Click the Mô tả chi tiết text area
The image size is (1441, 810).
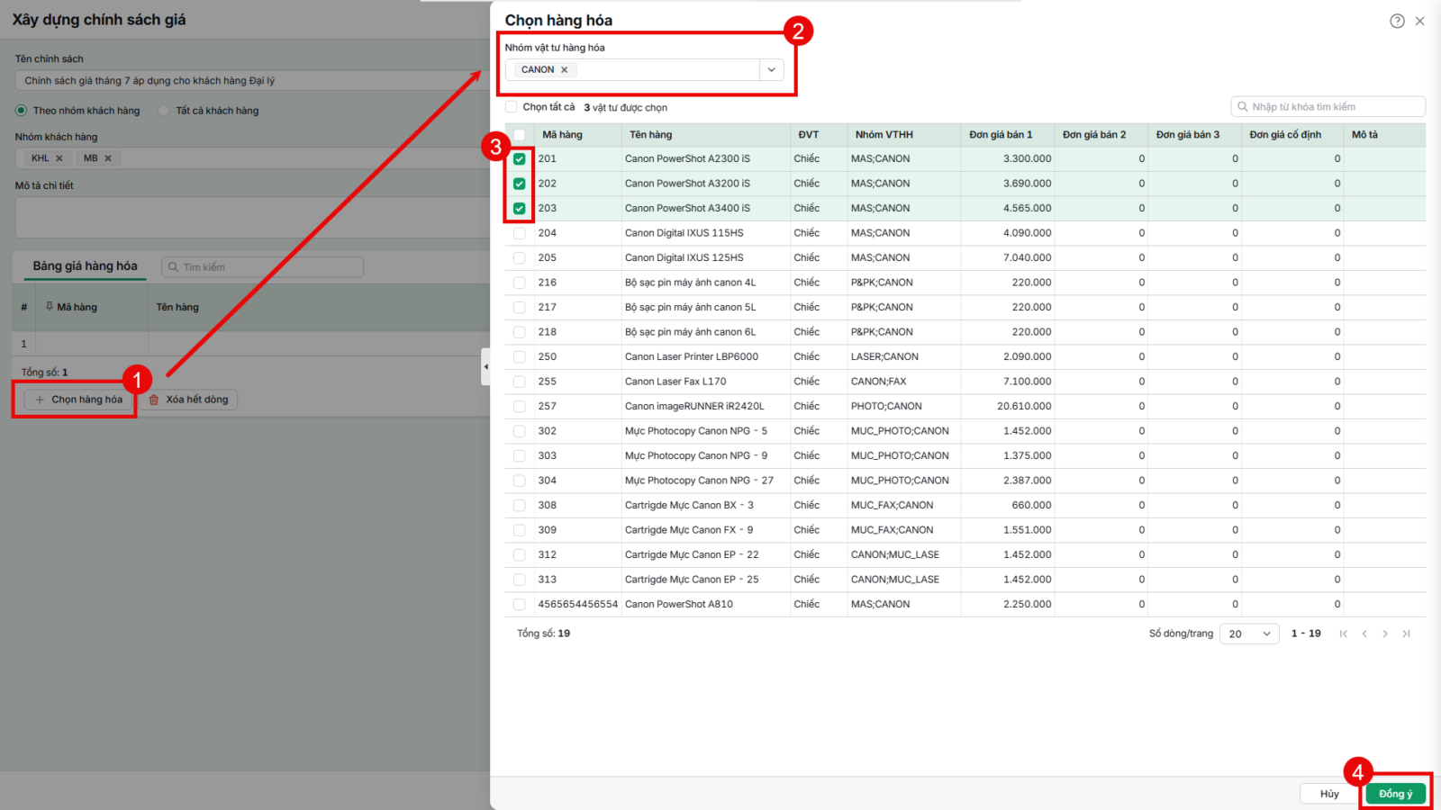point(252,217)
